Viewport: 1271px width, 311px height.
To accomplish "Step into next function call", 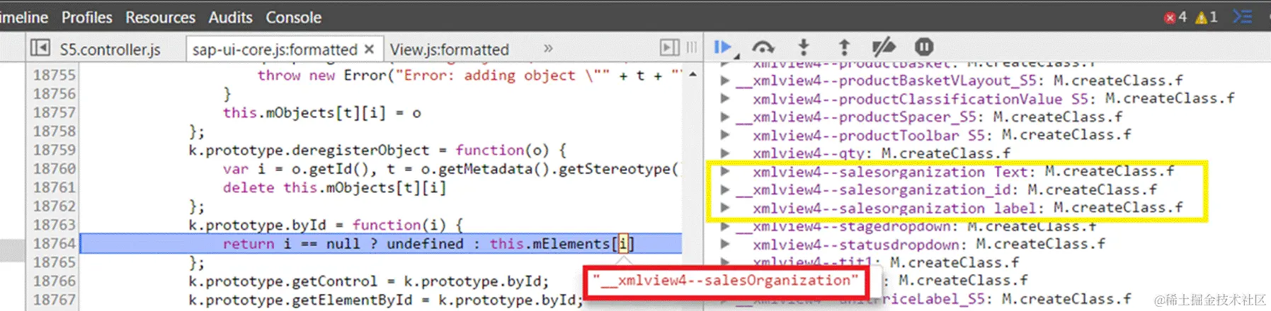I will [803, 47].
